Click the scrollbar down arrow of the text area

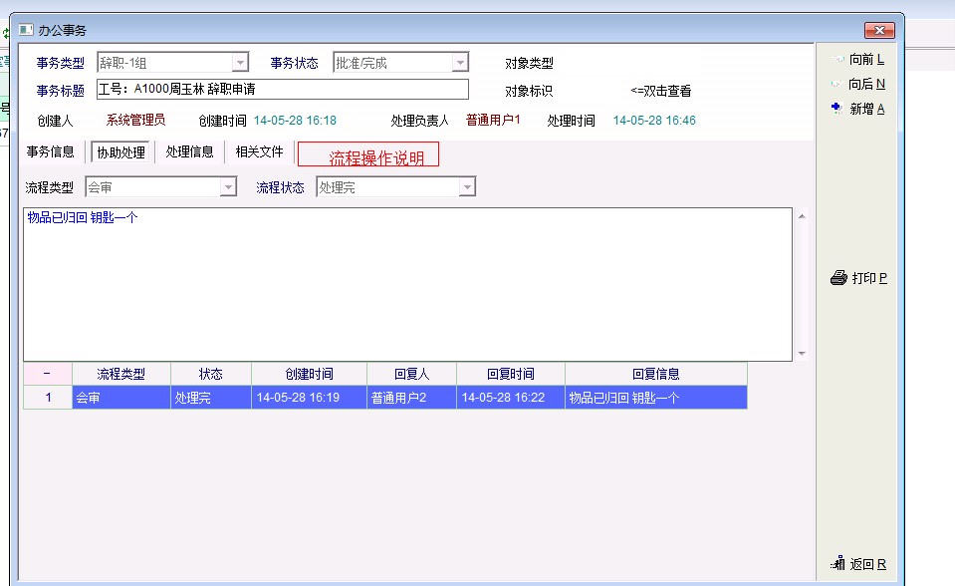pyautogui.click(x=801, y=354)
